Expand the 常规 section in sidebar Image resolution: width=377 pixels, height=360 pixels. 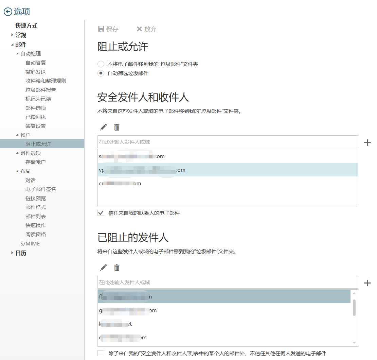tap(12, 35)
